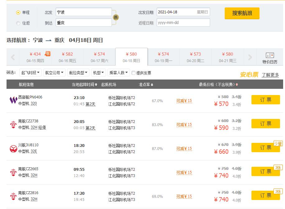Open the 航空公司 airline filter dropdown
The height and width of the screenshot is (209, 285).
54,73
